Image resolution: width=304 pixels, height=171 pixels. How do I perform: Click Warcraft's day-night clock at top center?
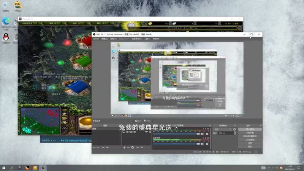(x=131, y=25)
